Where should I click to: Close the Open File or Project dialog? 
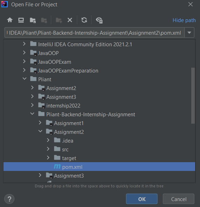tap(191, 4)
